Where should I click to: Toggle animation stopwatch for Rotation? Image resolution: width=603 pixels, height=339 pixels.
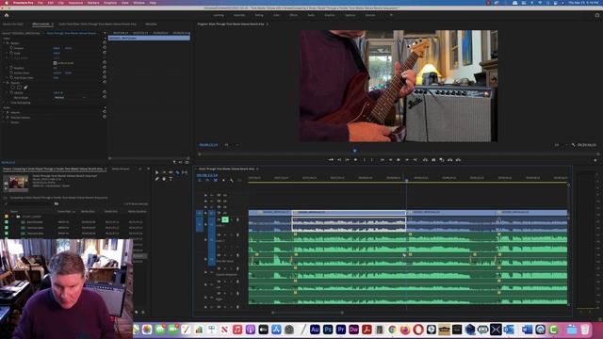(11, 68)
